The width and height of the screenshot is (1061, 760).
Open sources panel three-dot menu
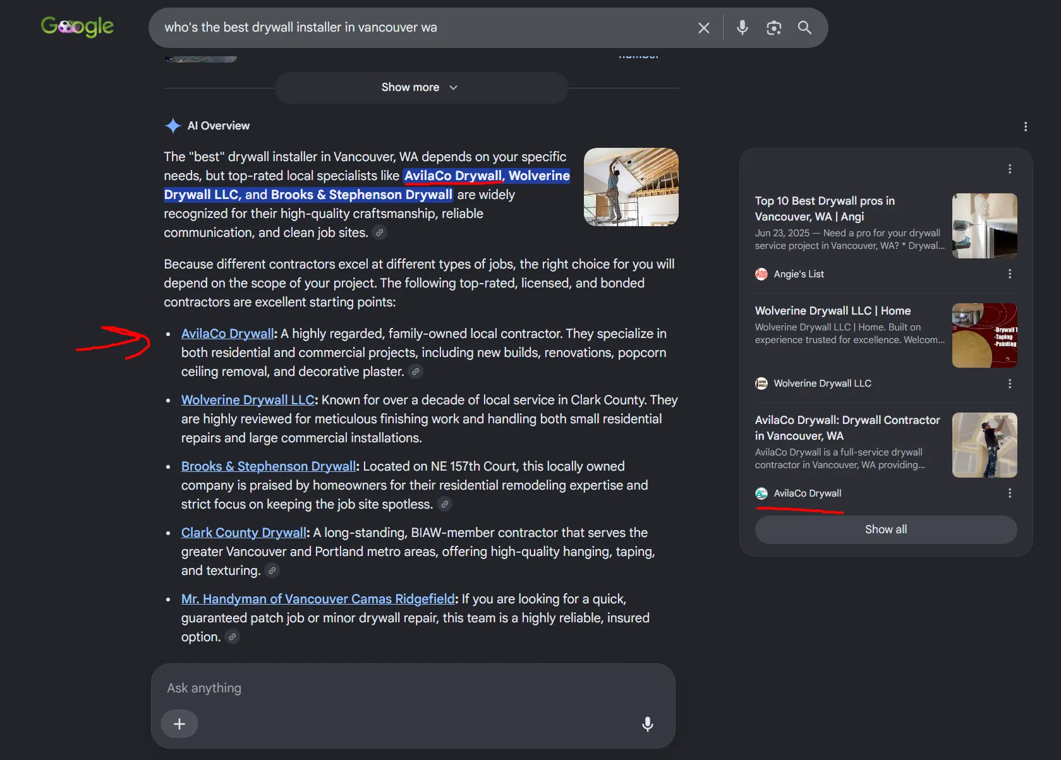click(x=1009, y=169)
